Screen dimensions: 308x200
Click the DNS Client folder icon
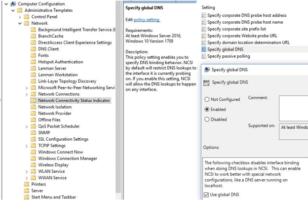click(33, 49)
